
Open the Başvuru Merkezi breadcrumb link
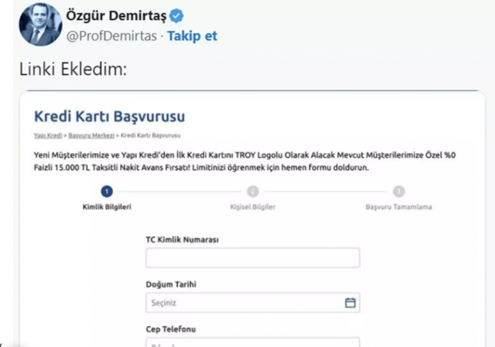pos(91,135)
